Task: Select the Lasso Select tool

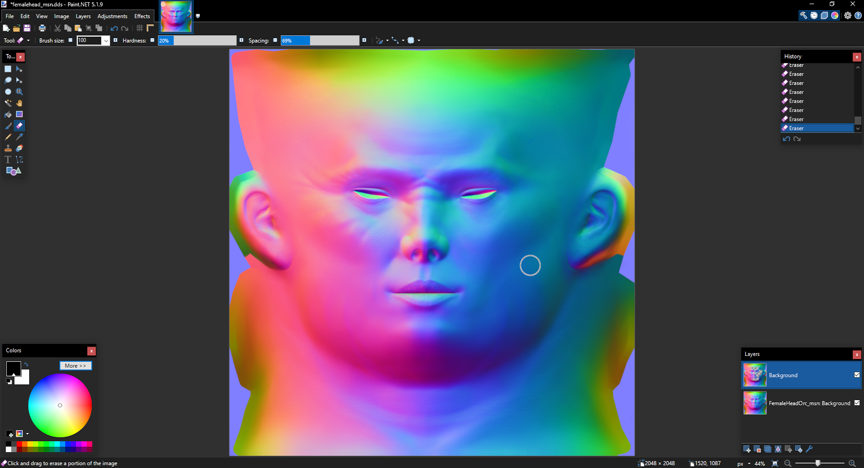Action: [x=8, y=80]
